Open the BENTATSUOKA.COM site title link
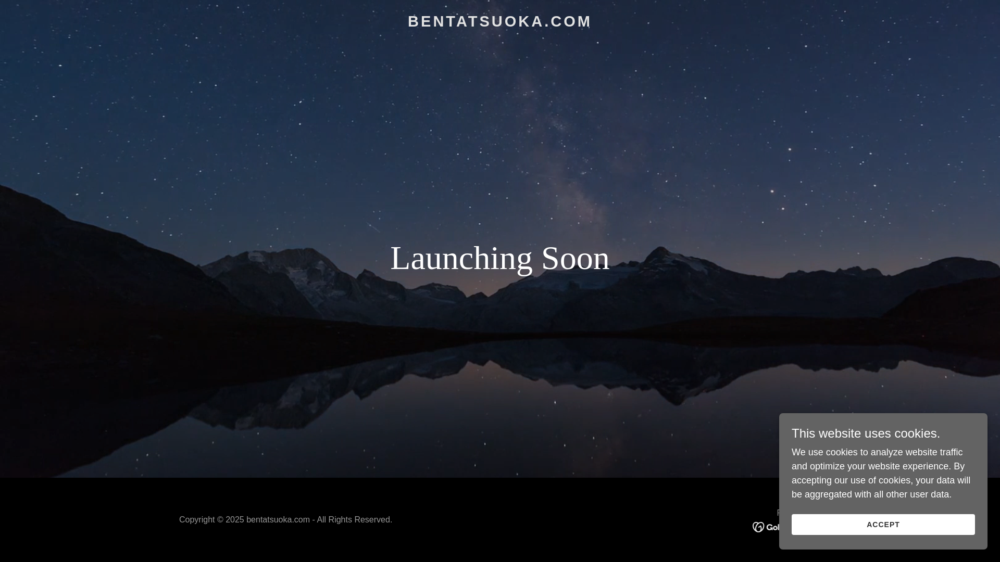The image size is (1000, 562). 499,21
